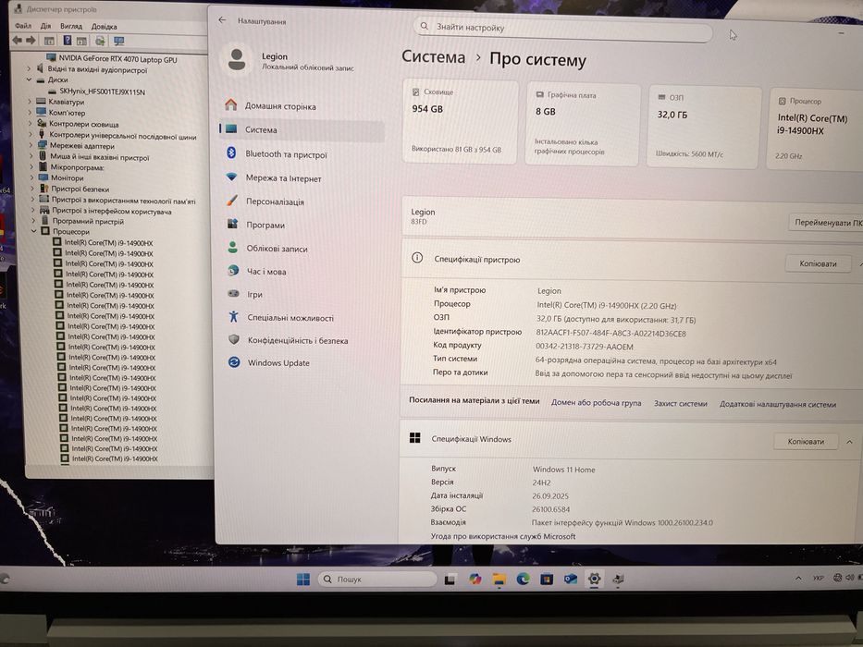Collapse the Диски tree node
Screen dimensions: 863x647
tap(29, 79)
